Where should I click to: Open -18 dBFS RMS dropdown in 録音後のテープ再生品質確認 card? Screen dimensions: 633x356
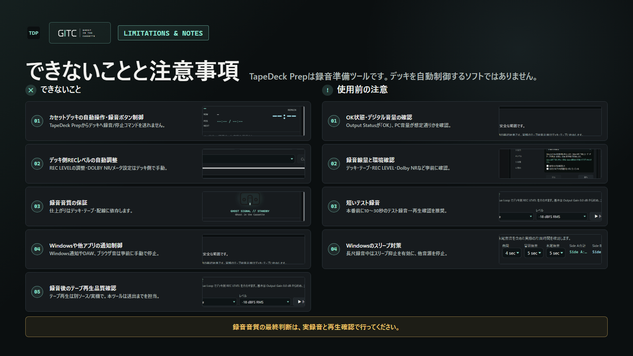tap(265, 302)
